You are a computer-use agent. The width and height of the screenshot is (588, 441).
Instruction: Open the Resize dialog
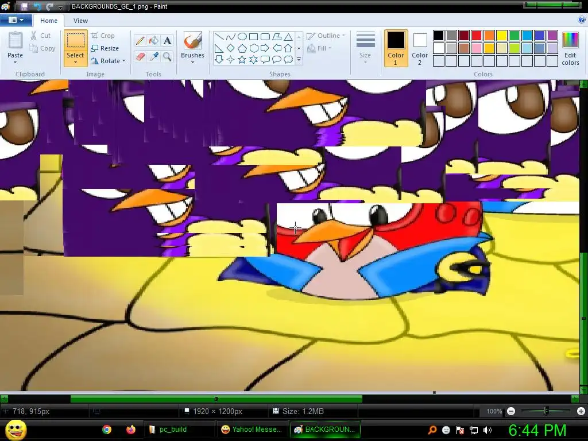click(x=105, y=48)
